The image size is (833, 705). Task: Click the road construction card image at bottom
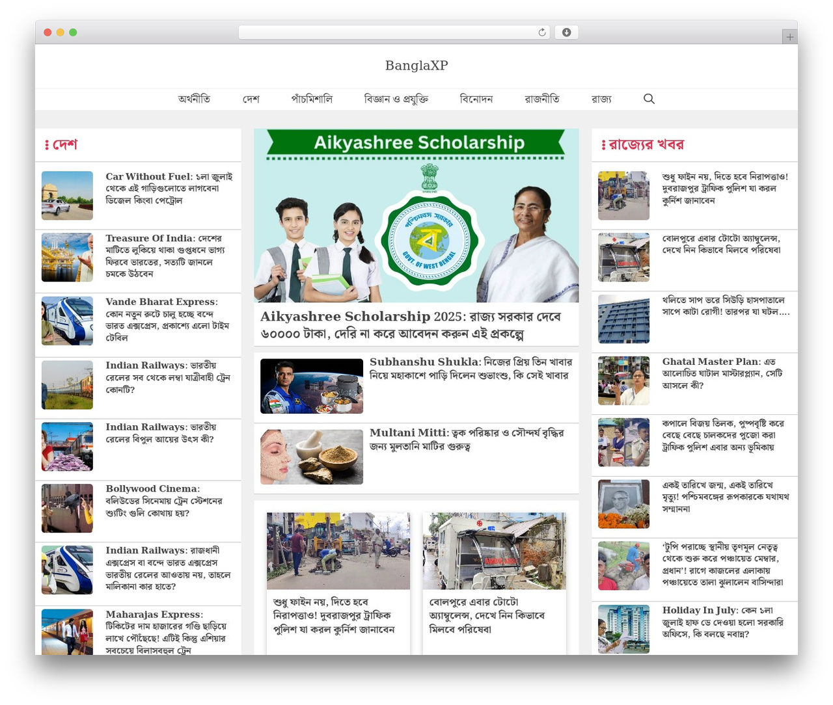pos(338,551)
